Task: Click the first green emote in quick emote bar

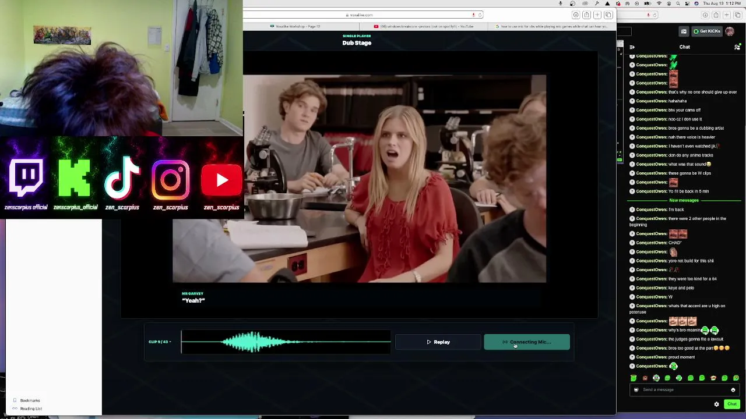Action: [x=634, y=378]
